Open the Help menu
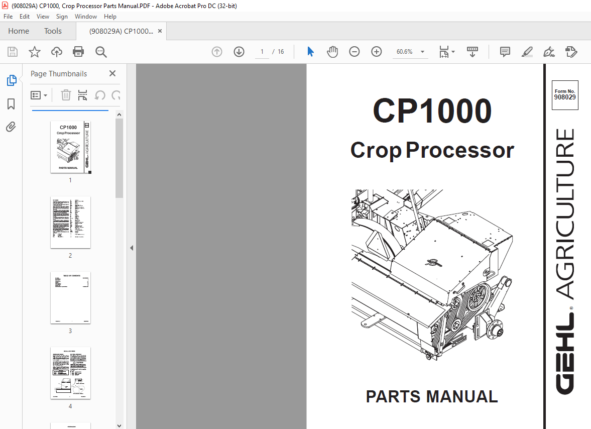Image resolution: width=591 pixels, height=429 pixels. pos(110,17)
